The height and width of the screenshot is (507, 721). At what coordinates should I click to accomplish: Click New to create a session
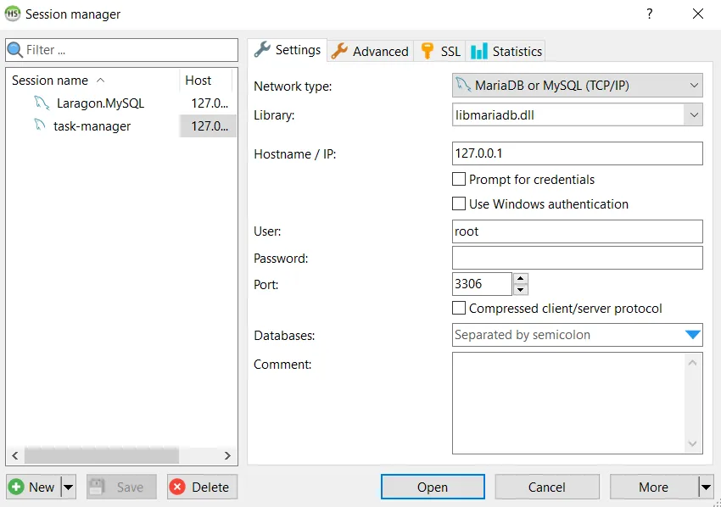[34, 487]
